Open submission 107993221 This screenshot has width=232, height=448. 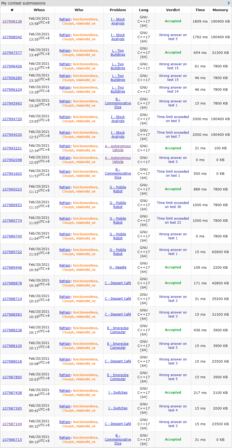click(x=12, y=148)
